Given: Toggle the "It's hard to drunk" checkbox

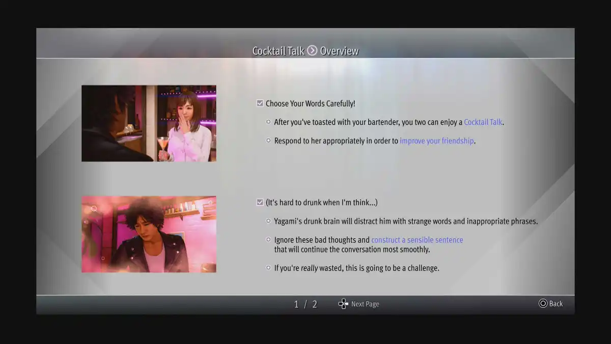Looking at the screenshot, I should 260,202.
